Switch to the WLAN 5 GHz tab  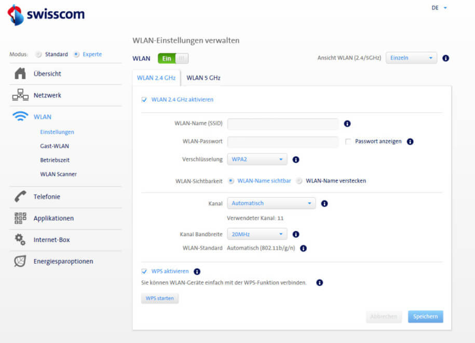(203, 78)
